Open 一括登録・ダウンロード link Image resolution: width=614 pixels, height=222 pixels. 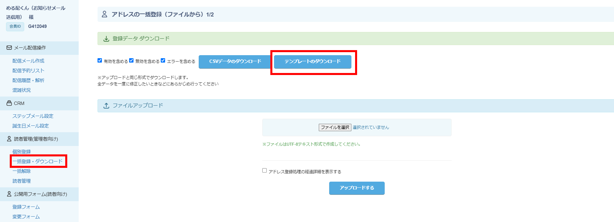pos(37,161)
